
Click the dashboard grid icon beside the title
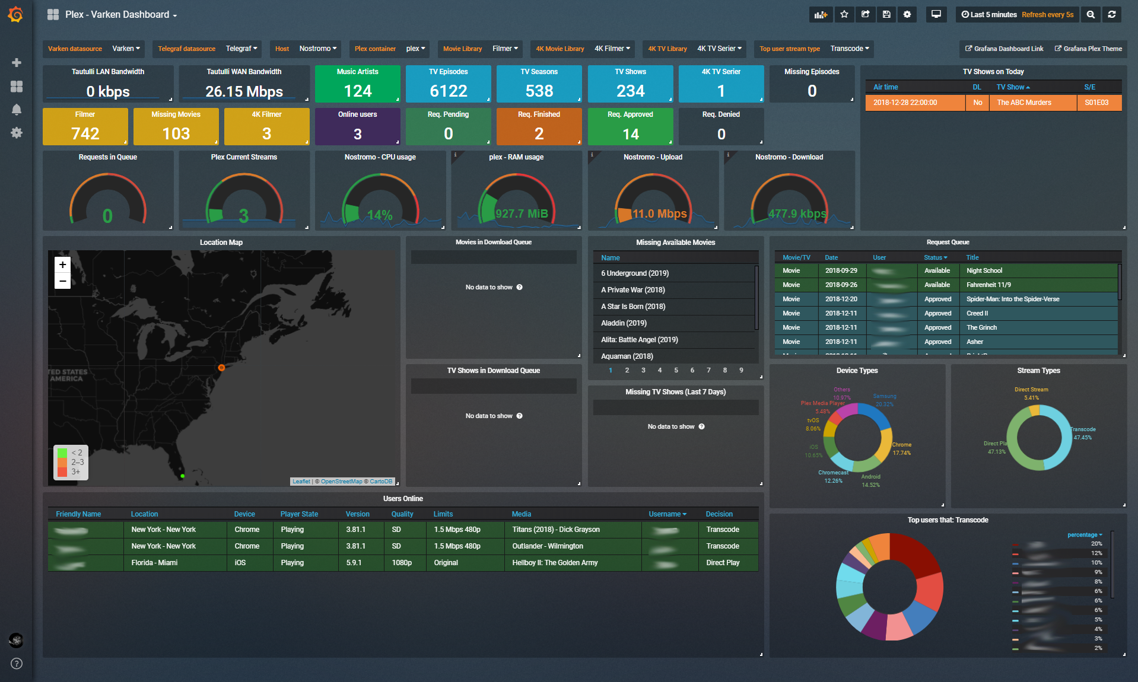click(53, 14)
